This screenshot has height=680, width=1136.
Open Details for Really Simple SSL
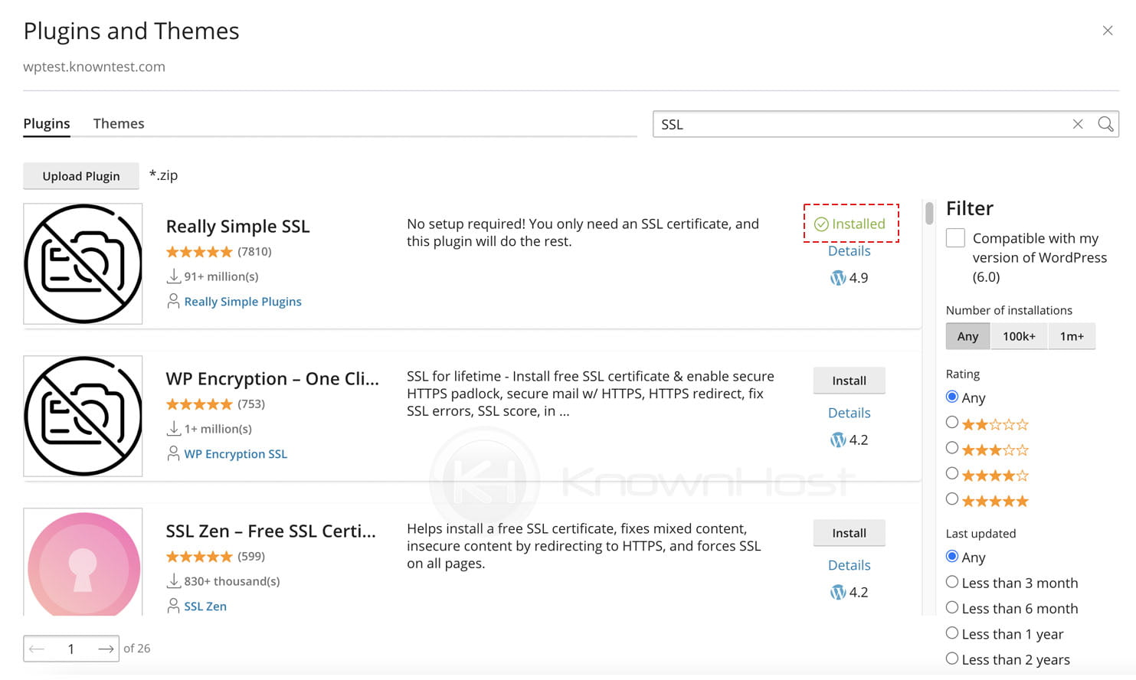point(850,250)
